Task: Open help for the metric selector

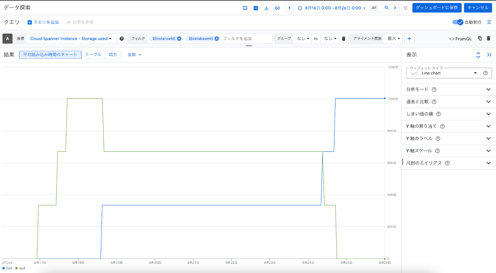Action: 122,39
